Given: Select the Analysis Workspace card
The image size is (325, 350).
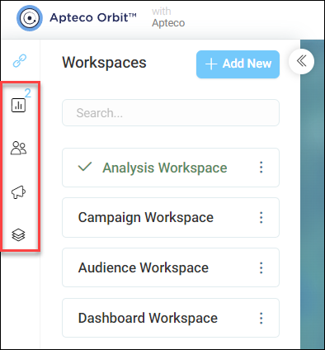Looking at the screenshot, I should click(171, 168).
